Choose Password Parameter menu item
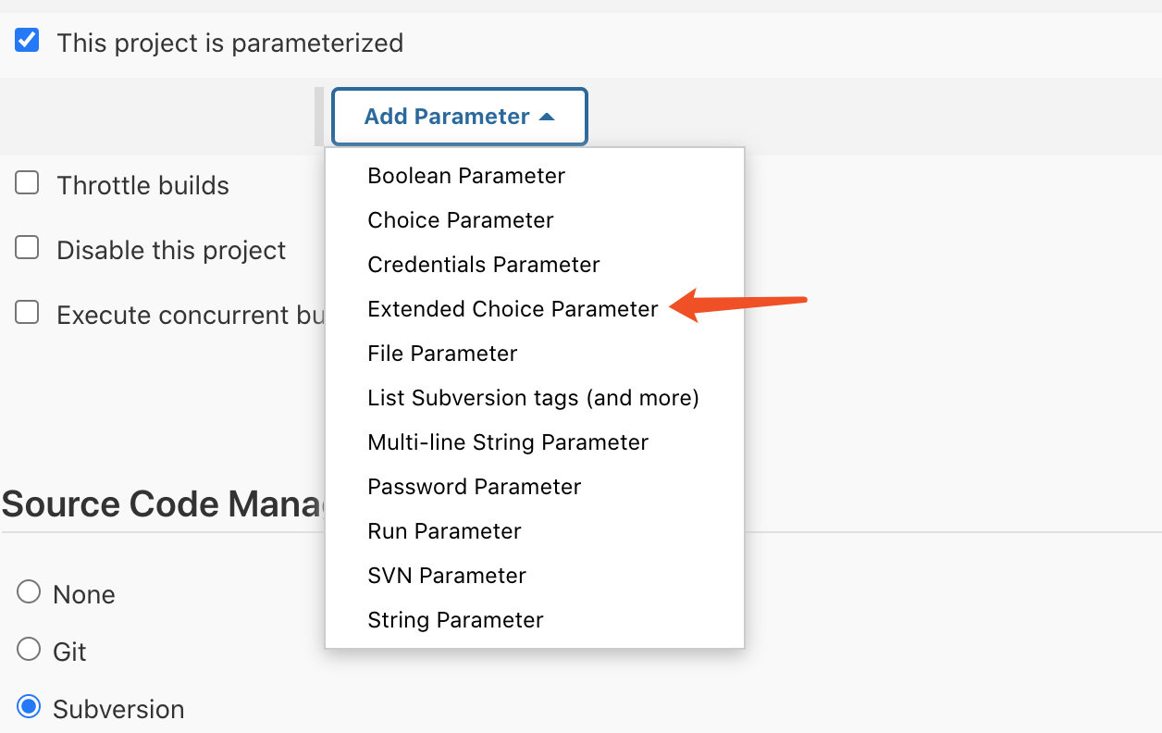This screenshot has width=1162, height=733. pos(475,487)
